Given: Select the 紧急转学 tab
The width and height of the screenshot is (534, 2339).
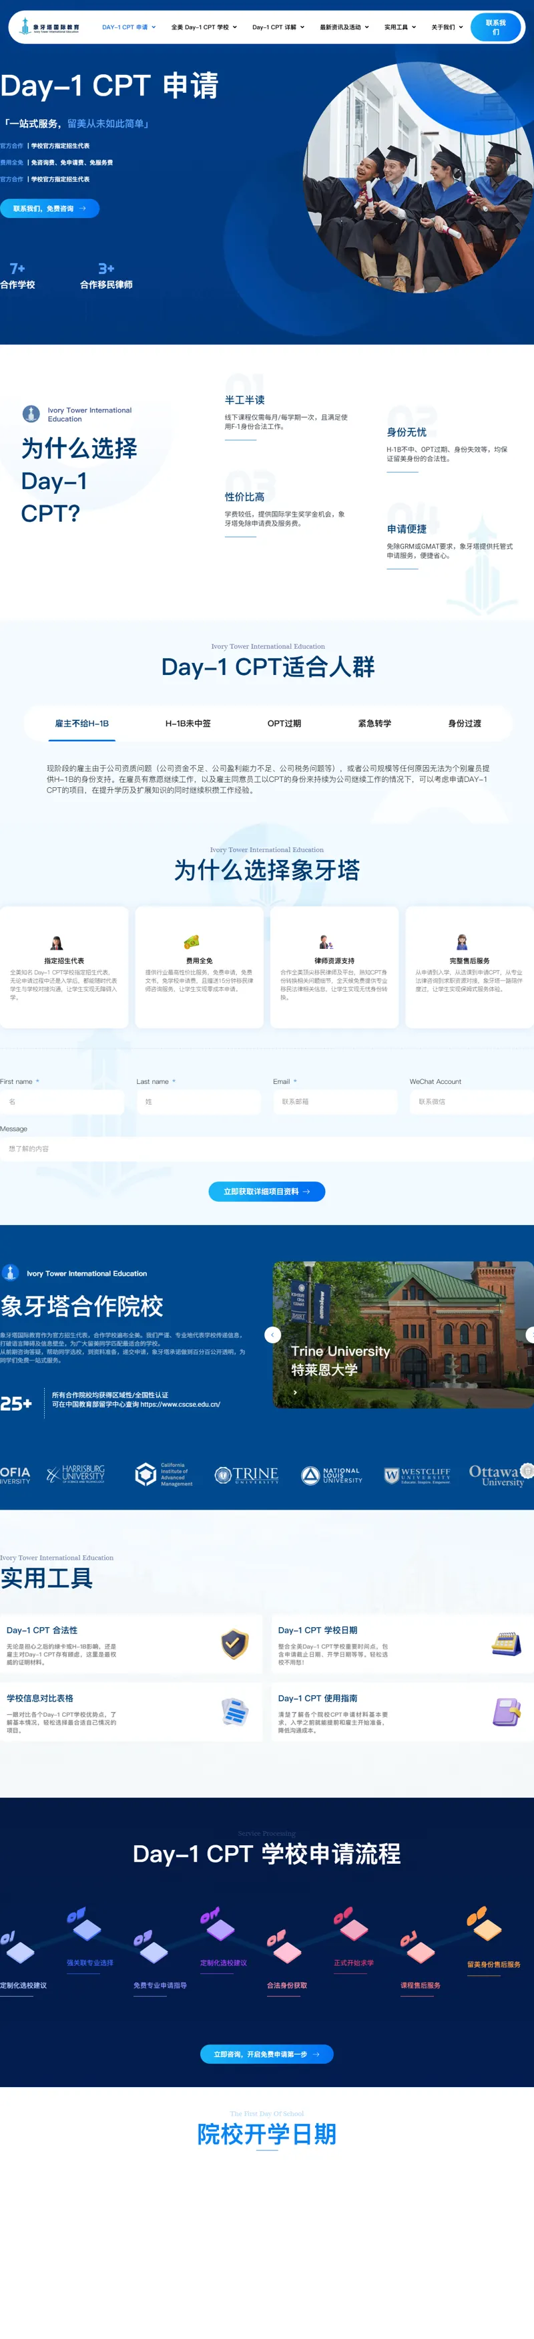Looking at the screenshot, I should 374,724.
